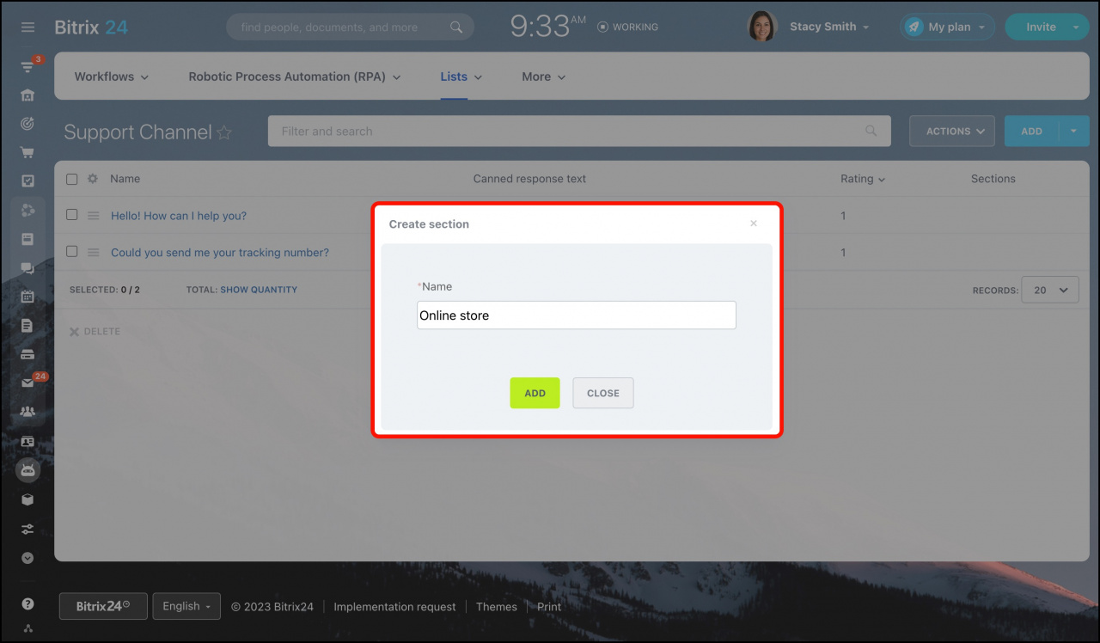Open the target goals icon in the sidebar

(x=27, y=124)
